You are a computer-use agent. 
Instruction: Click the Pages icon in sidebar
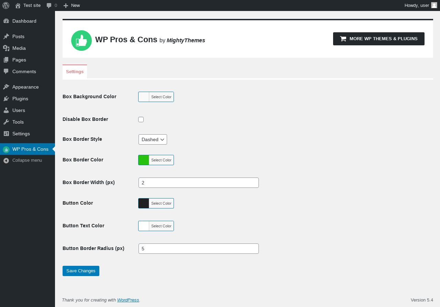[6, 60]
